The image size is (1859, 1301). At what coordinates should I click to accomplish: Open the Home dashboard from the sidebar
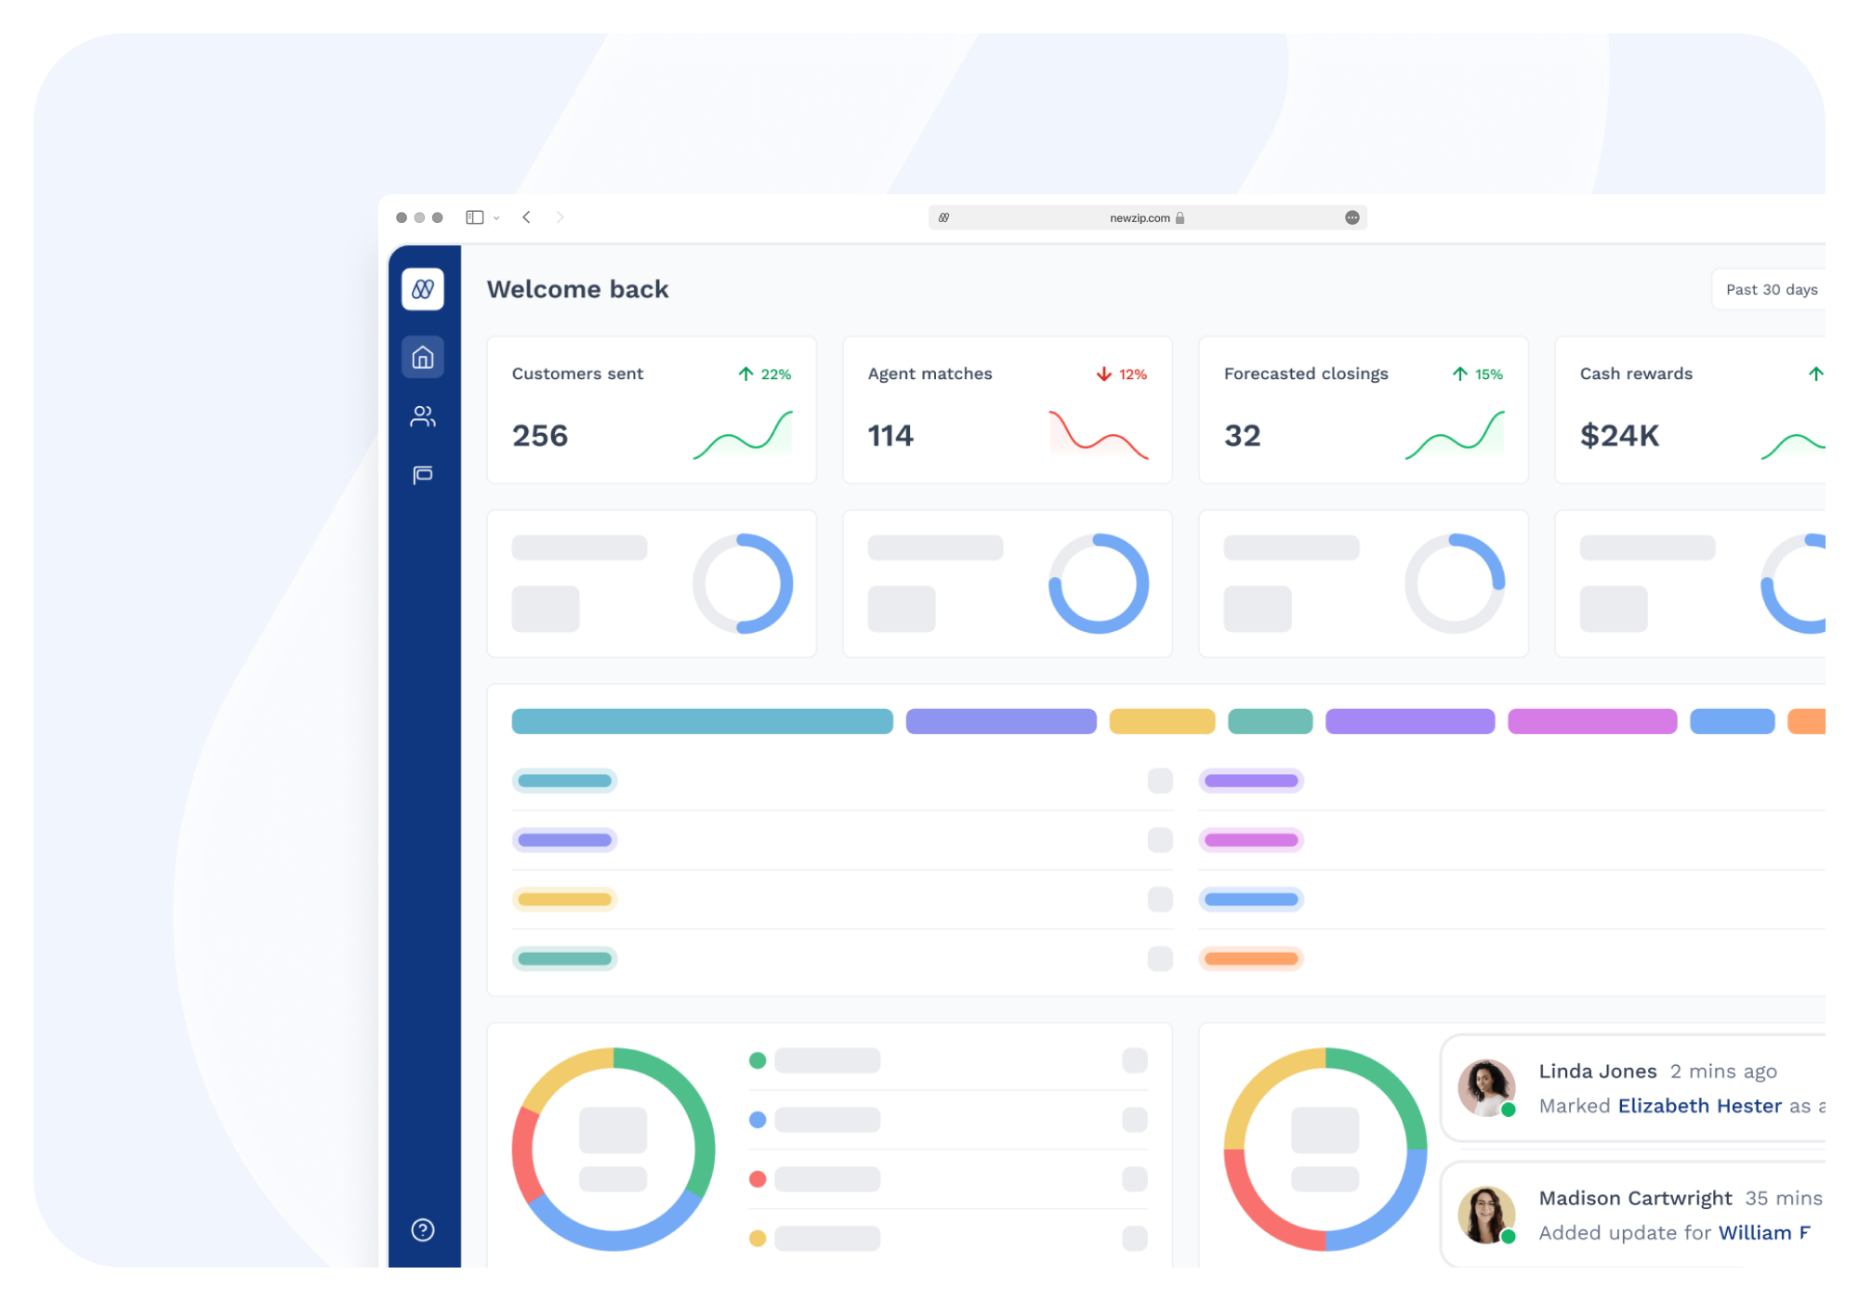(x=423, y=356)
